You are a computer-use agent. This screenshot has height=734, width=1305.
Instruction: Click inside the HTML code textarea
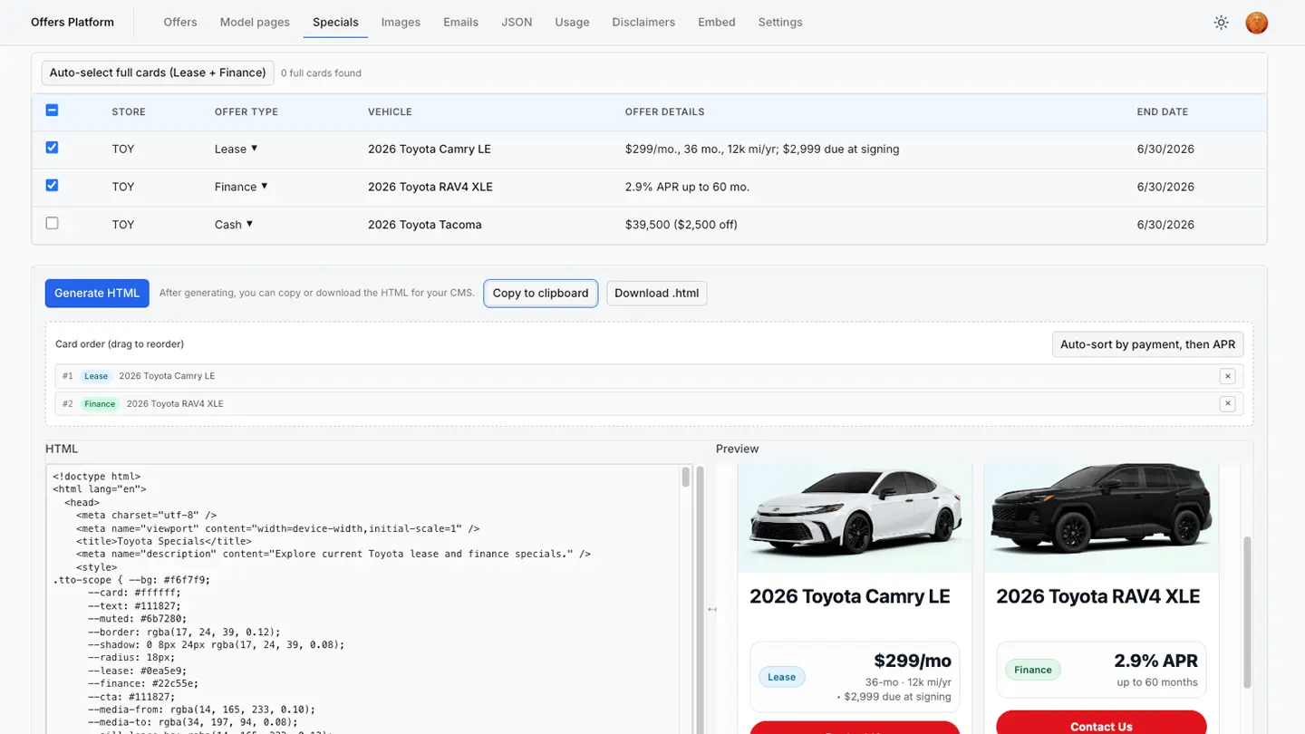click(362, 599)
